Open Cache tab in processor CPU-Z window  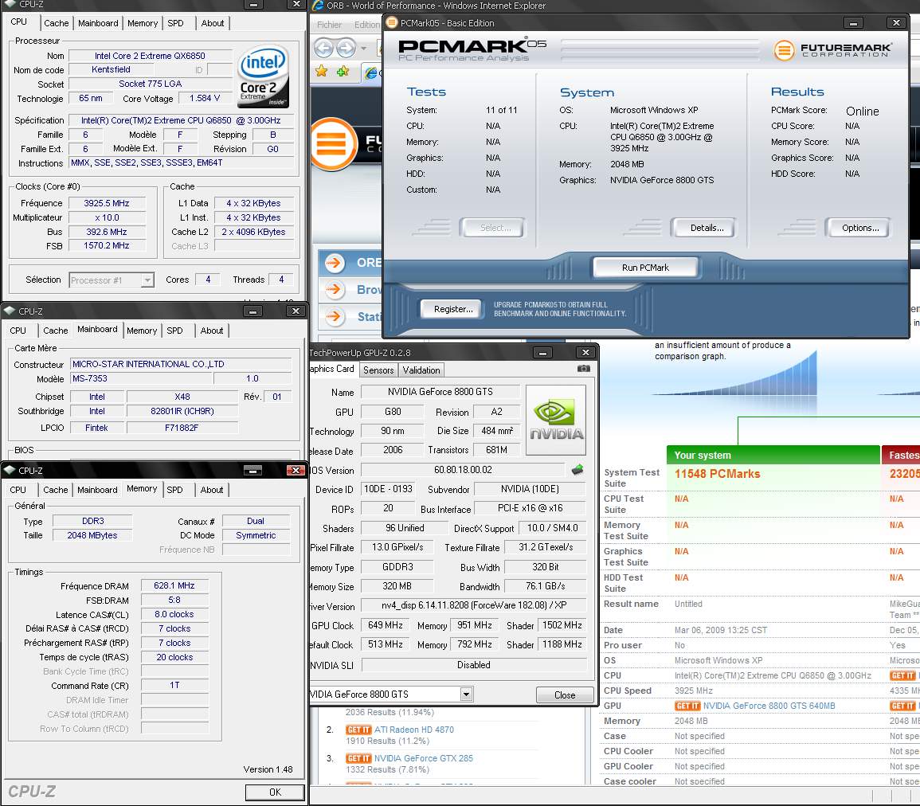coord(57,23)
